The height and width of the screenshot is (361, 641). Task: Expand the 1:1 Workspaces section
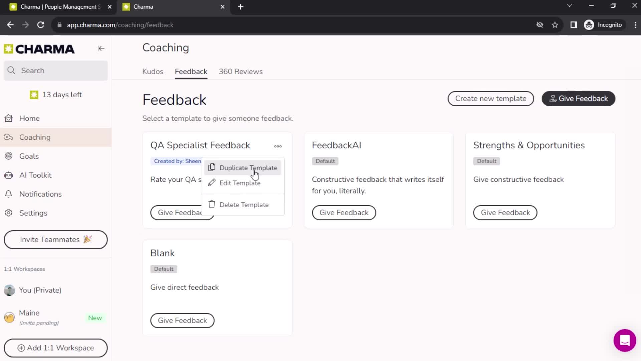pos(24,269)
